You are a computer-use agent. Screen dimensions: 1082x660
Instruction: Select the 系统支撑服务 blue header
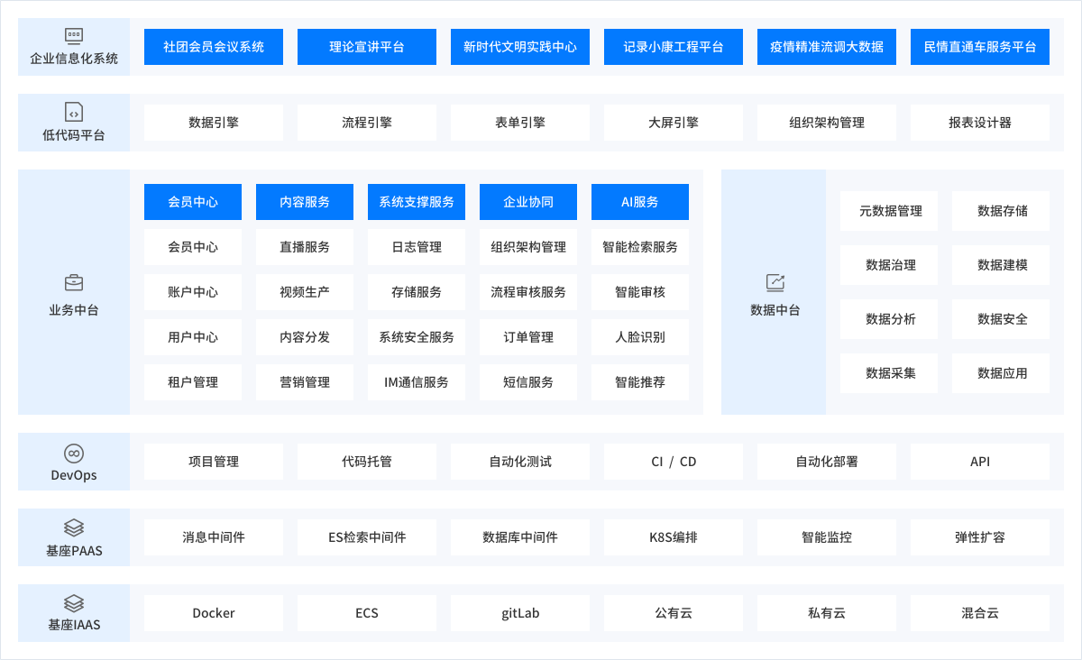coord(417,202)
